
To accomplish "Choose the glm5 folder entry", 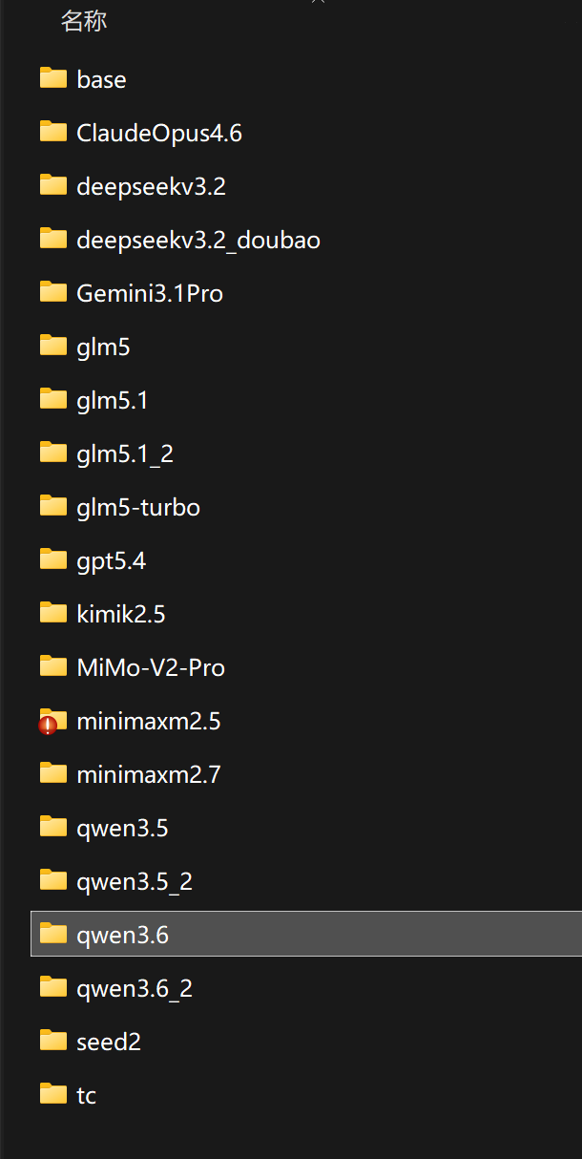I will pos(306,347).
